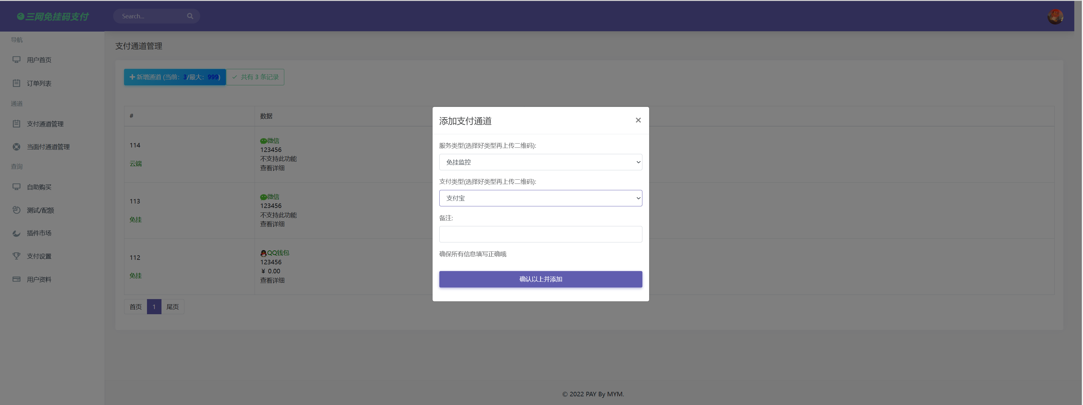Click the 新增通道 button

click(x=174, y=77)
